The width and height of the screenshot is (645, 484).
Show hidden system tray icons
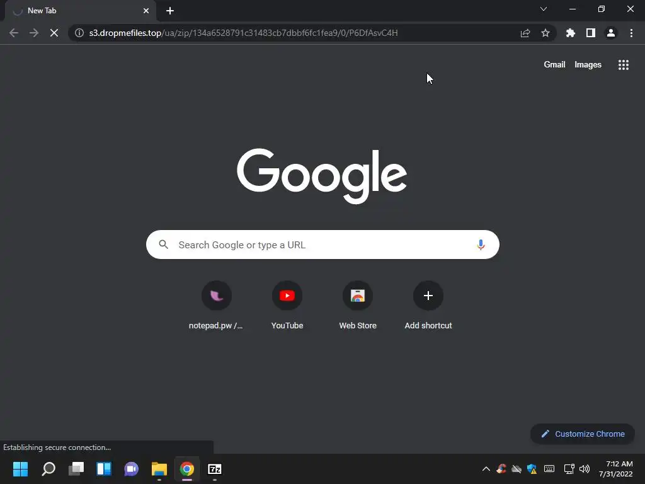click(x=486, y=469)
